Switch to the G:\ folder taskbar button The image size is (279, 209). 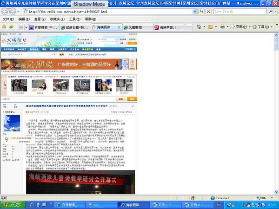[101, 205]
